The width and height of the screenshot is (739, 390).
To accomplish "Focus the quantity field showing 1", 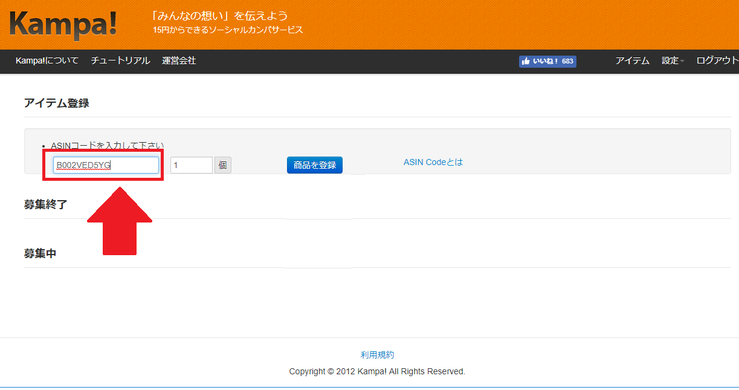I will tap(191, 165).
